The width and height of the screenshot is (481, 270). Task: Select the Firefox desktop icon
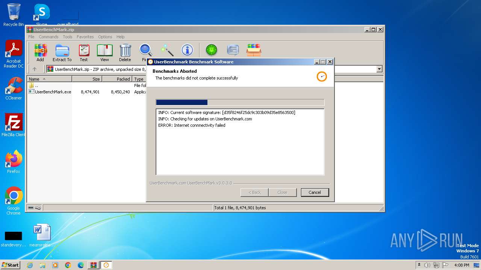tap(14, 162)
